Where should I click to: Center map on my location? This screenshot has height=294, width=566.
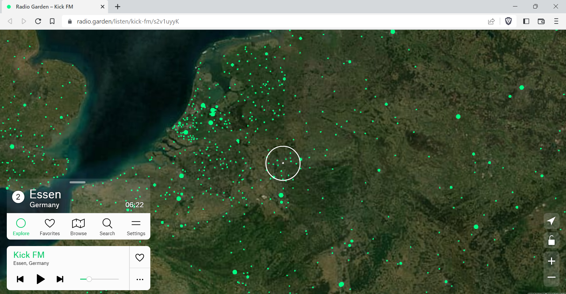(x=551, y=221)
